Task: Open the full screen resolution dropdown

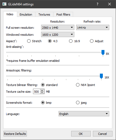Action: [58, 27]
